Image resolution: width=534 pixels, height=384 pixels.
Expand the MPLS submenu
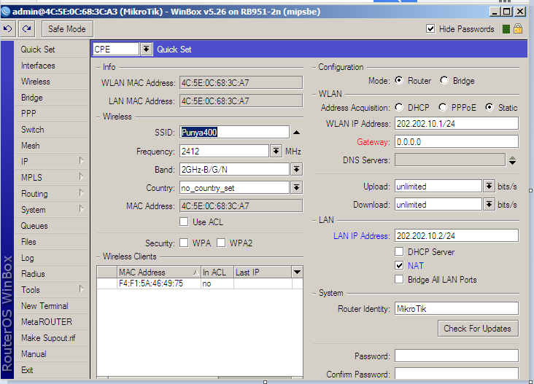[81, 176]
